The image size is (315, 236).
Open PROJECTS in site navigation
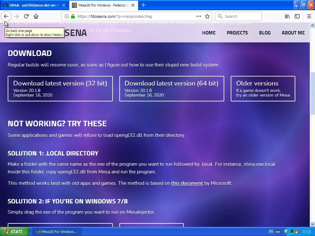click(x=237, y=33)
